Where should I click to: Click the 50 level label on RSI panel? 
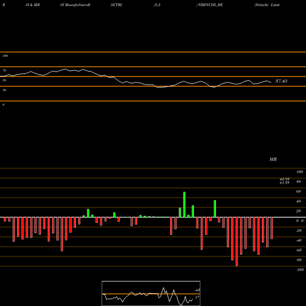click(4, 80)
